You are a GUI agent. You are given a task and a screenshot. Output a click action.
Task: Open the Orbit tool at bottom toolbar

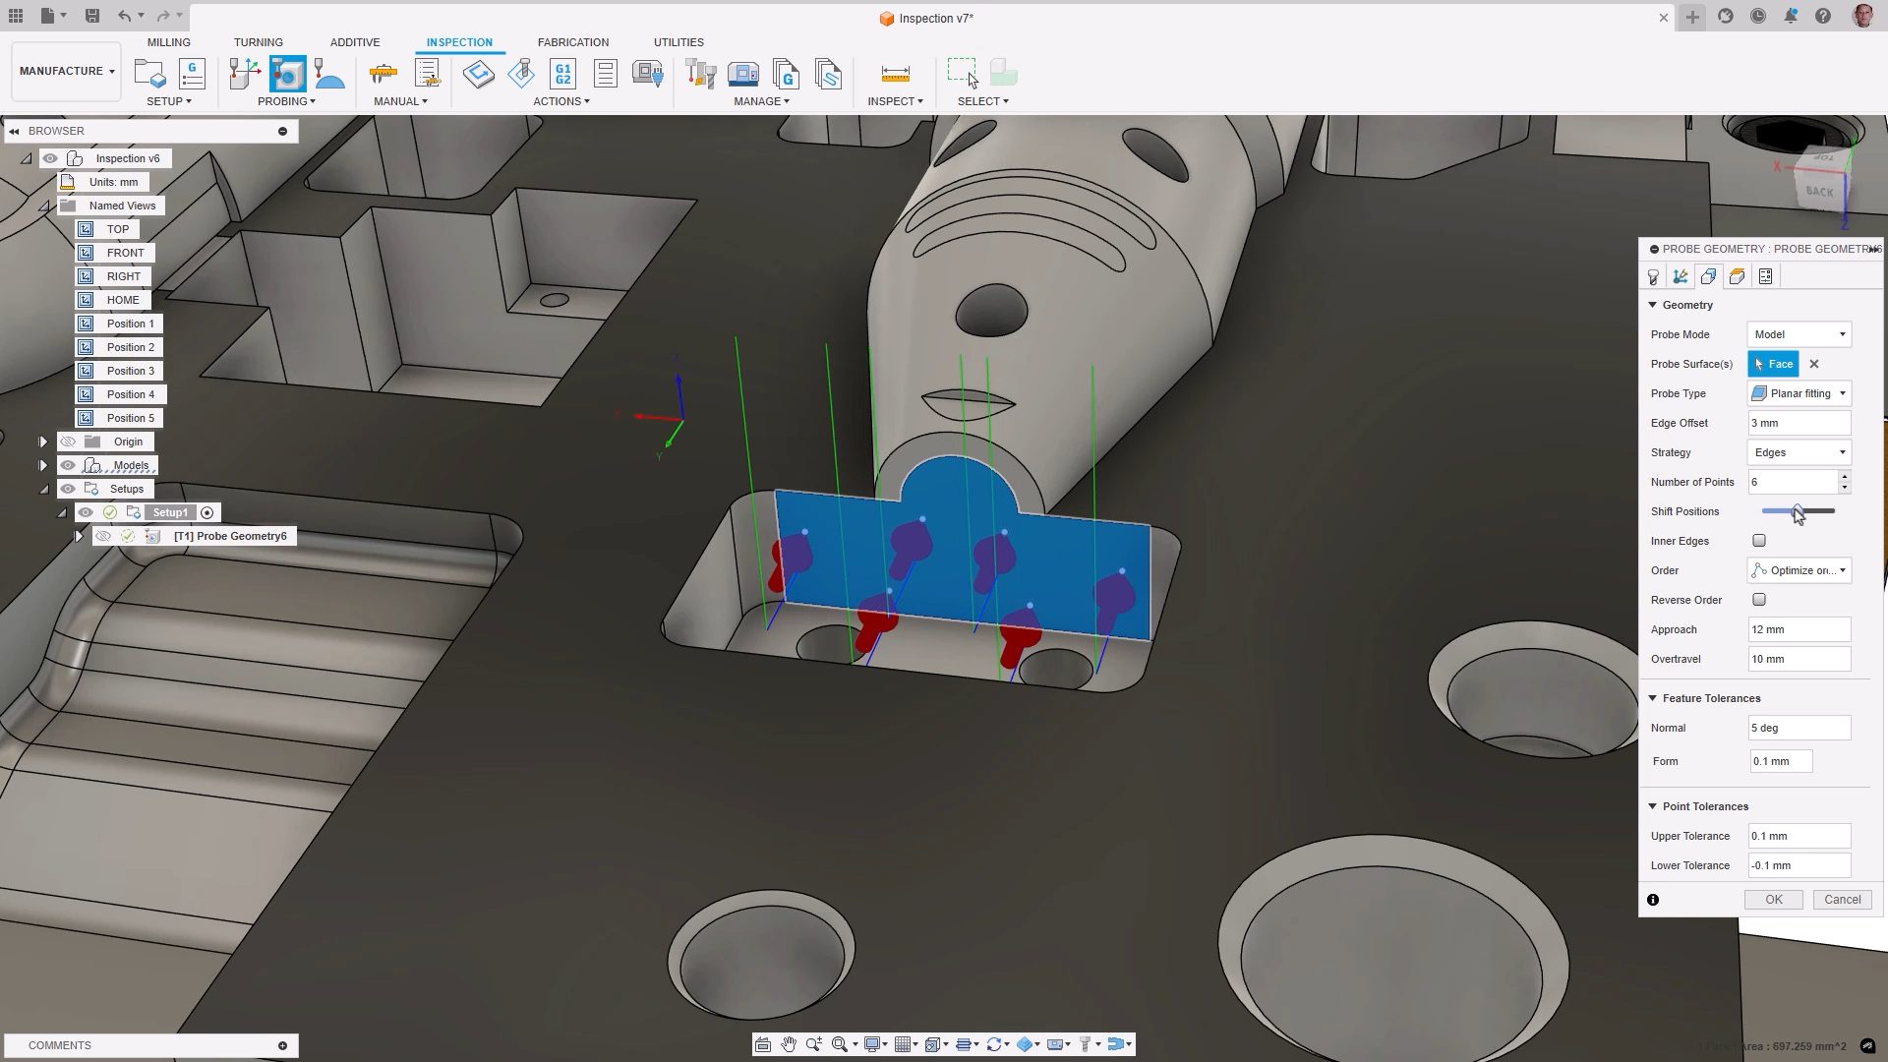(995, 1044)
